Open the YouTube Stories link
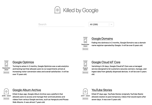 click(102, 90)
